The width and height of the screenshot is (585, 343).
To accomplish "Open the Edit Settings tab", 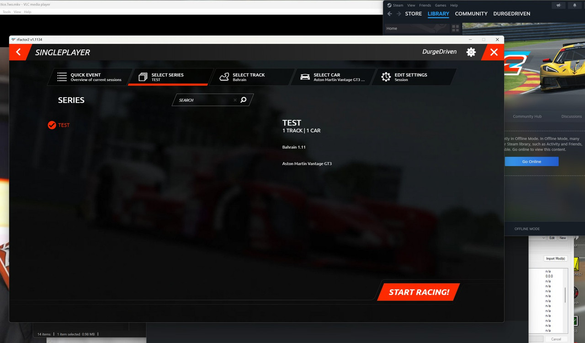I will click(414, 77).
